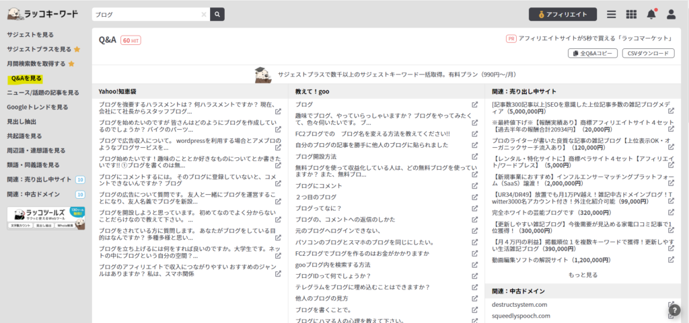Select '関連：中古ドメイン' in sidebar

34,193
